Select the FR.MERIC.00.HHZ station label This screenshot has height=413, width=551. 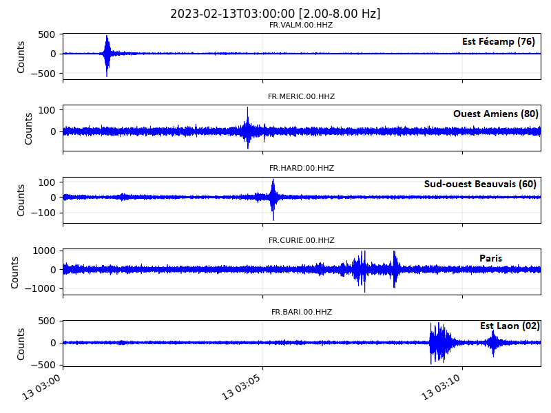pyautogui.click(x=301, y=96)
